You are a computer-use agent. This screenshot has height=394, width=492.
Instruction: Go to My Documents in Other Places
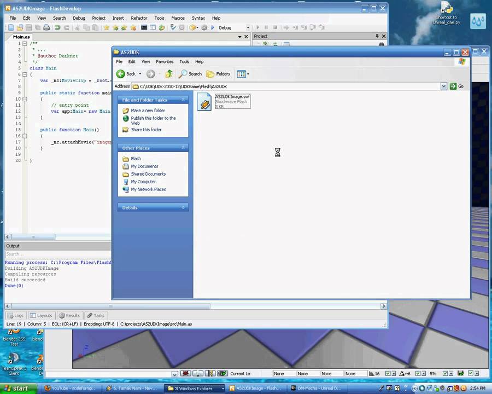coord(144,166)
